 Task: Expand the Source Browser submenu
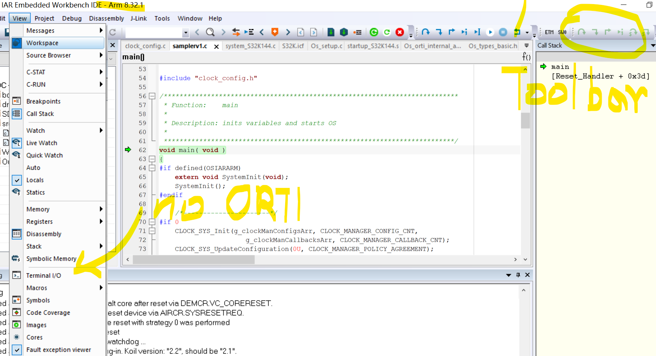pos(58,55)
